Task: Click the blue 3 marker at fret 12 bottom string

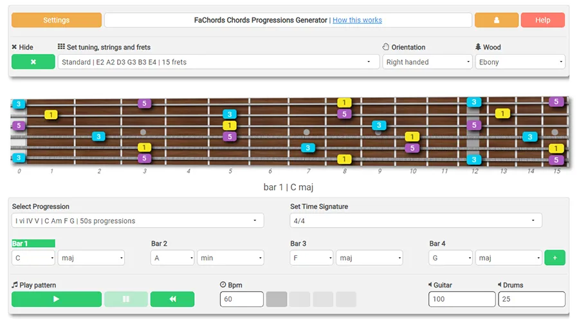Action: 473,159
